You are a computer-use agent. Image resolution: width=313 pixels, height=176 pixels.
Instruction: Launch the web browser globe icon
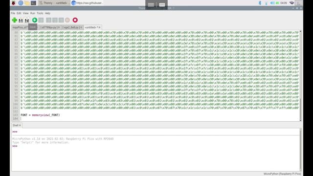(x=21, y=3)
